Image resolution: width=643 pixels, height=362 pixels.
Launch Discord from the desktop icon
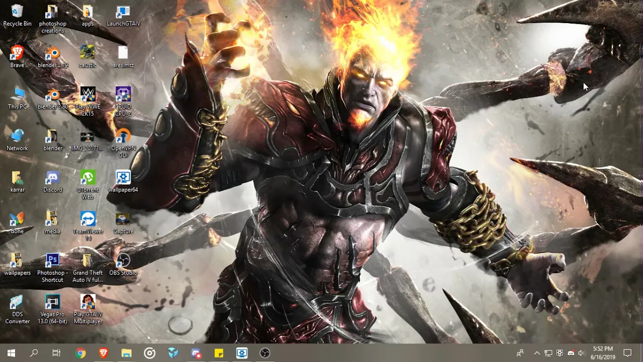53,182
